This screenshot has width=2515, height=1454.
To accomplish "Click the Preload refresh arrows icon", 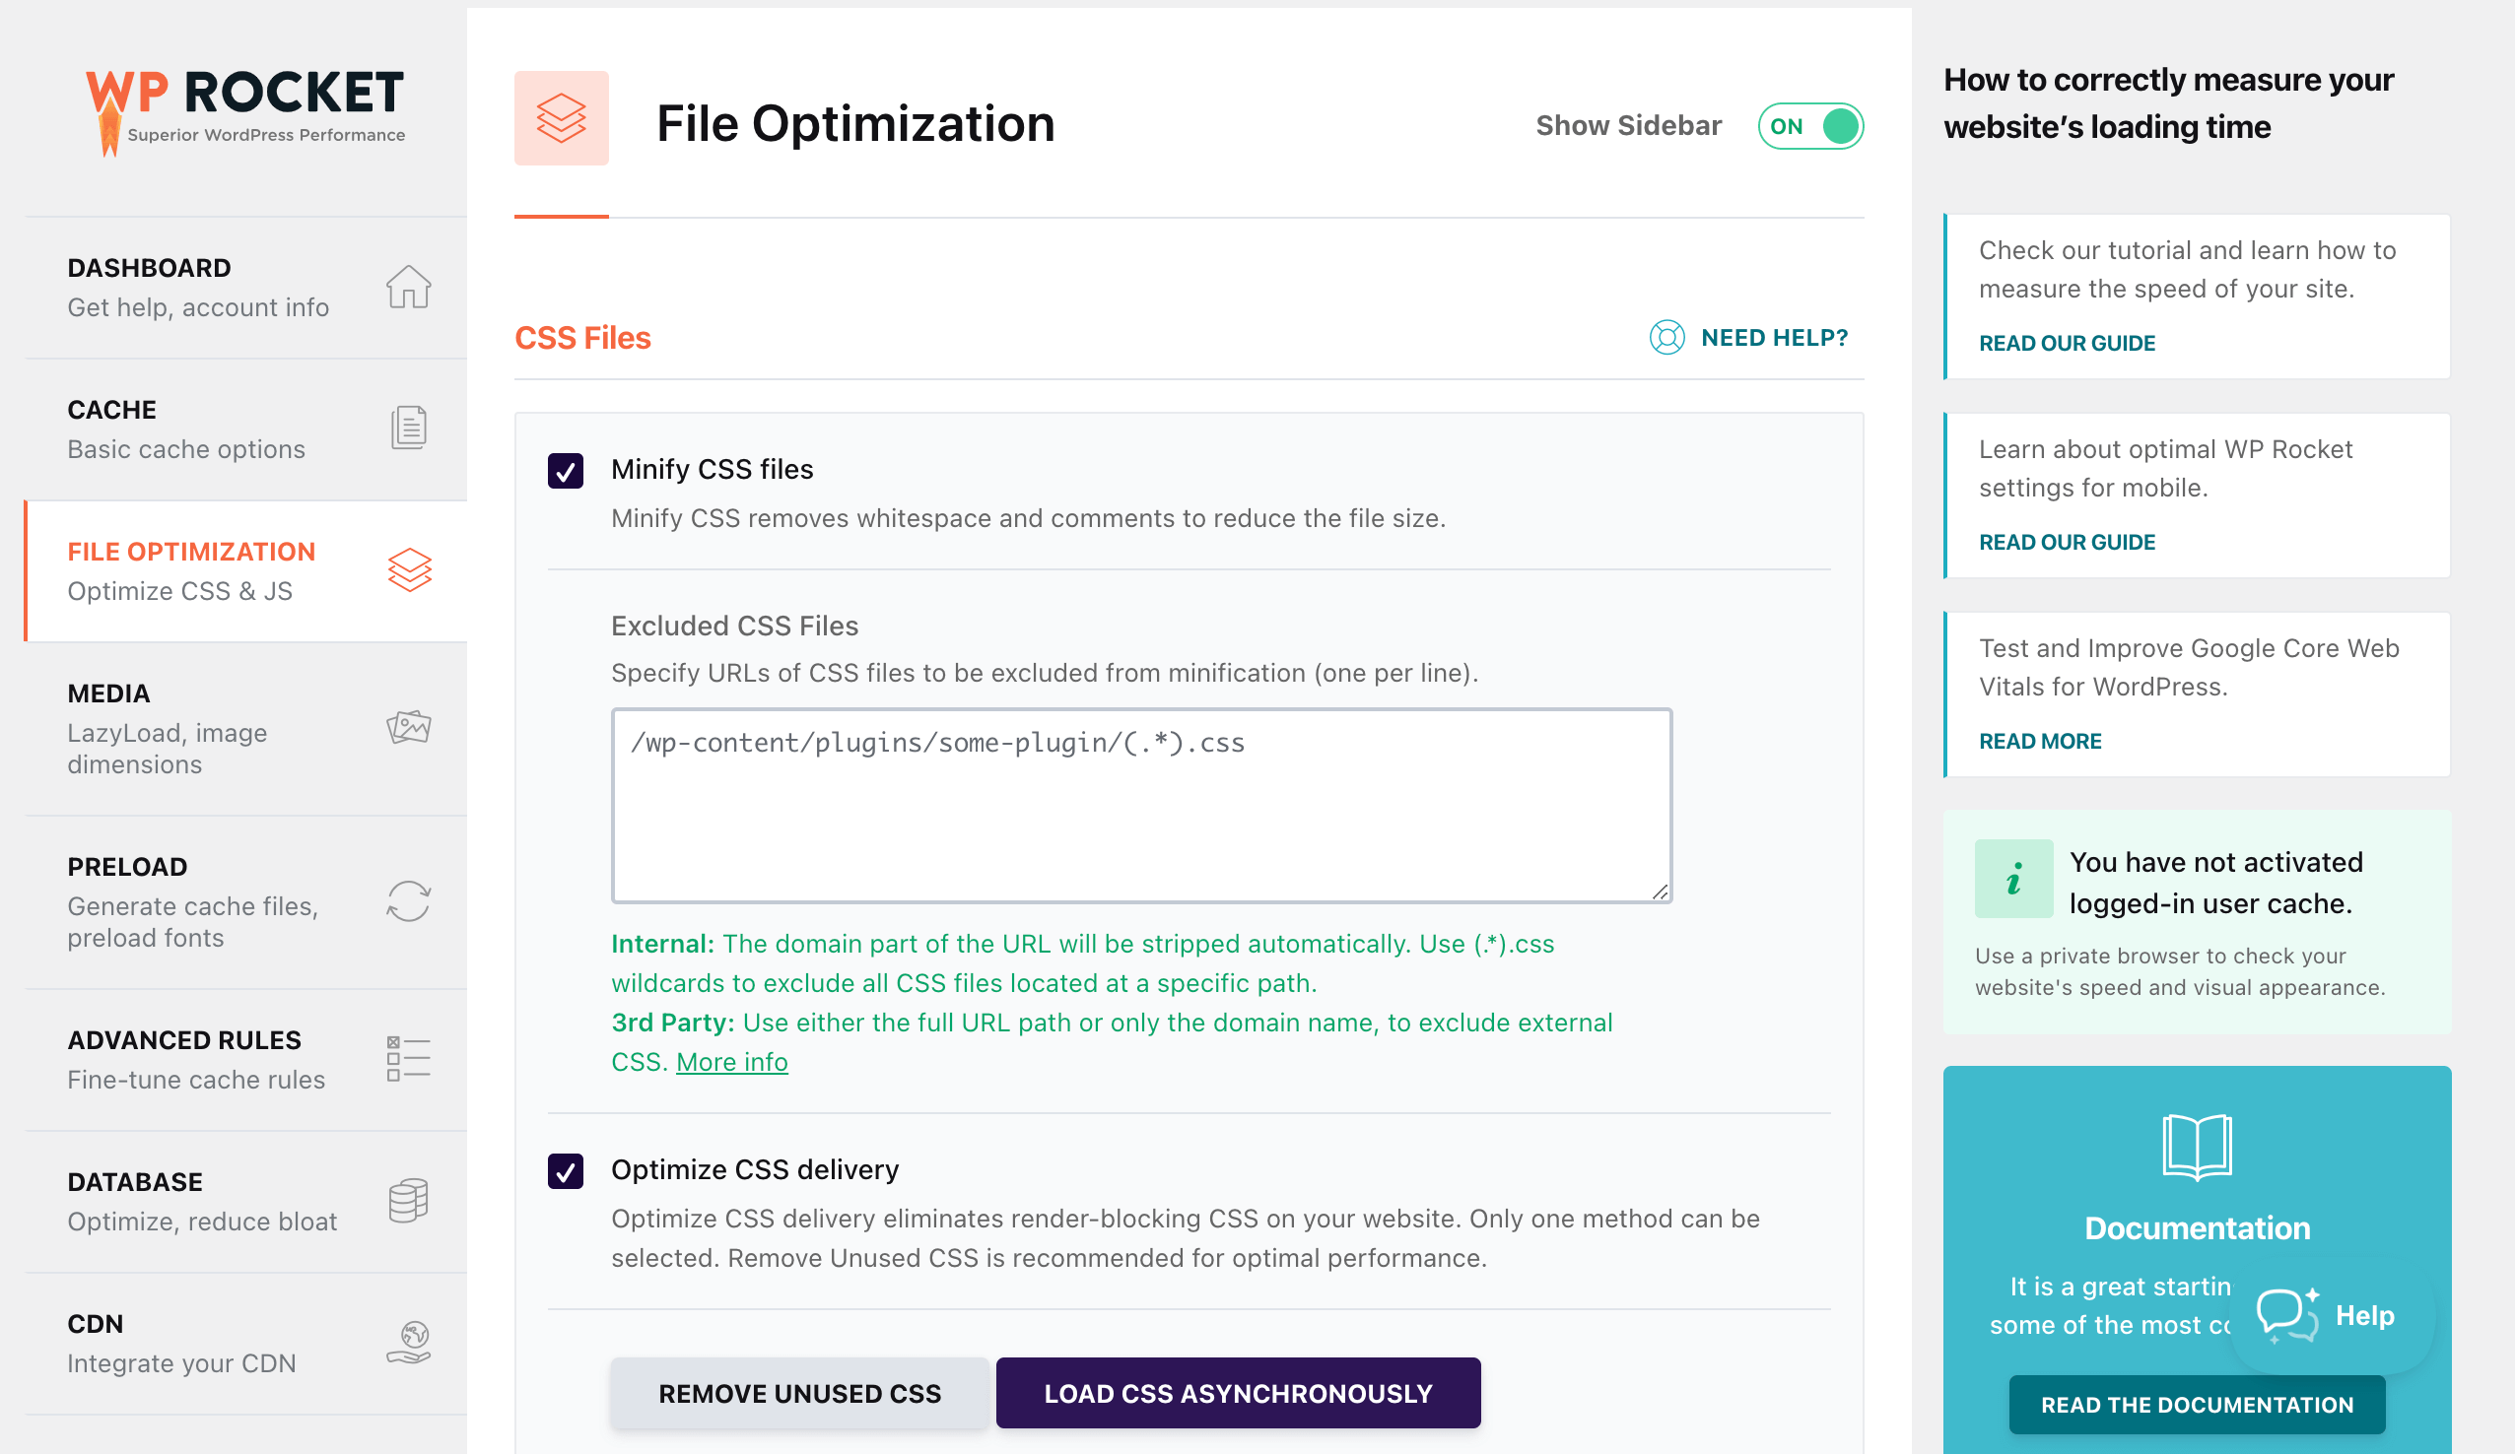I will tap(408, 901).
